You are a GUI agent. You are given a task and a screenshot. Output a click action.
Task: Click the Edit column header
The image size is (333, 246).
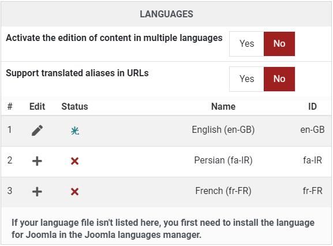37,106
